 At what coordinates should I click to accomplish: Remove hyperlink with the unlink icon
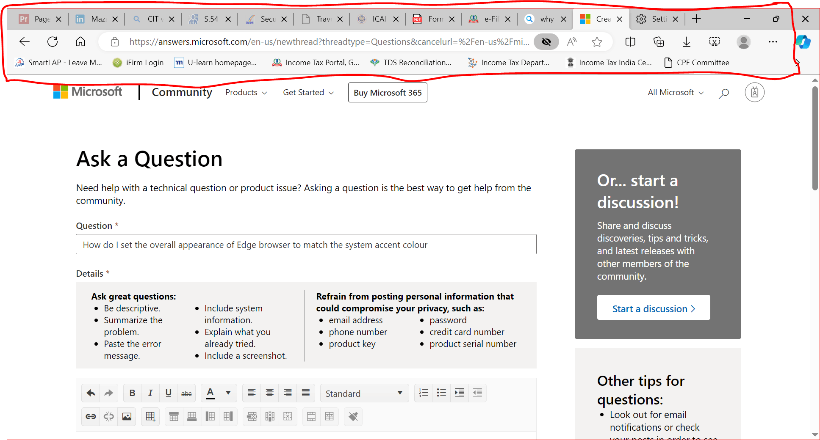tap(109, 417)
